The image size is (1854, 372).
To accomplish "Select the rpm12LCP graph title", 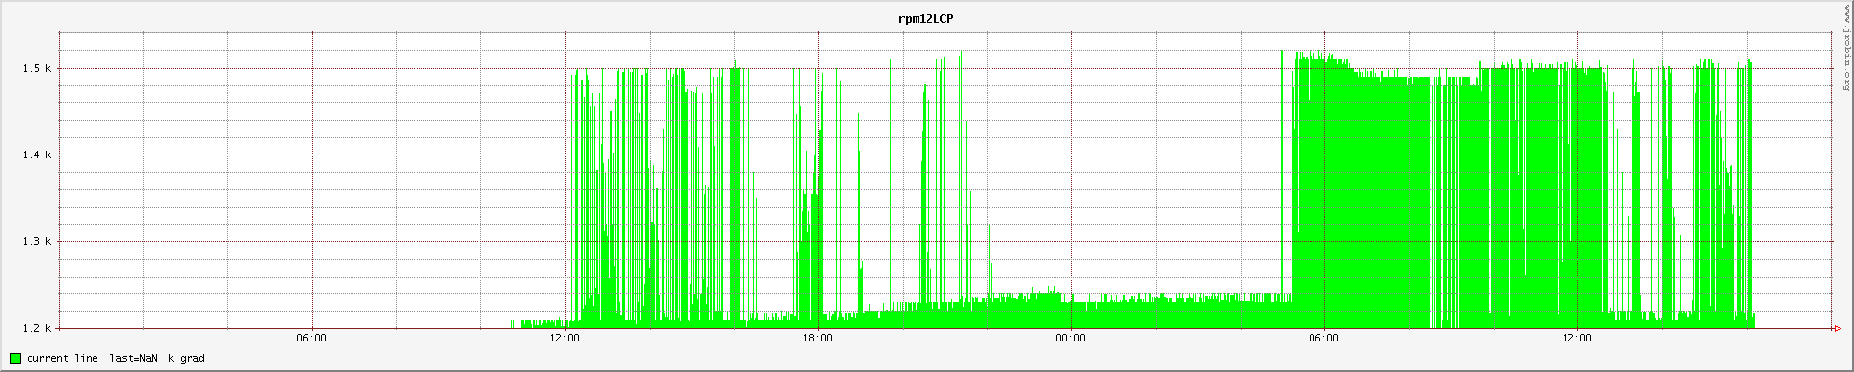I will pos(926,18).
